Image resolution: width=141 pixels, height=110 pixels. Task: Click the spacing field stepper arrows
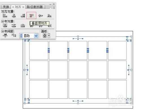point(21,36)
